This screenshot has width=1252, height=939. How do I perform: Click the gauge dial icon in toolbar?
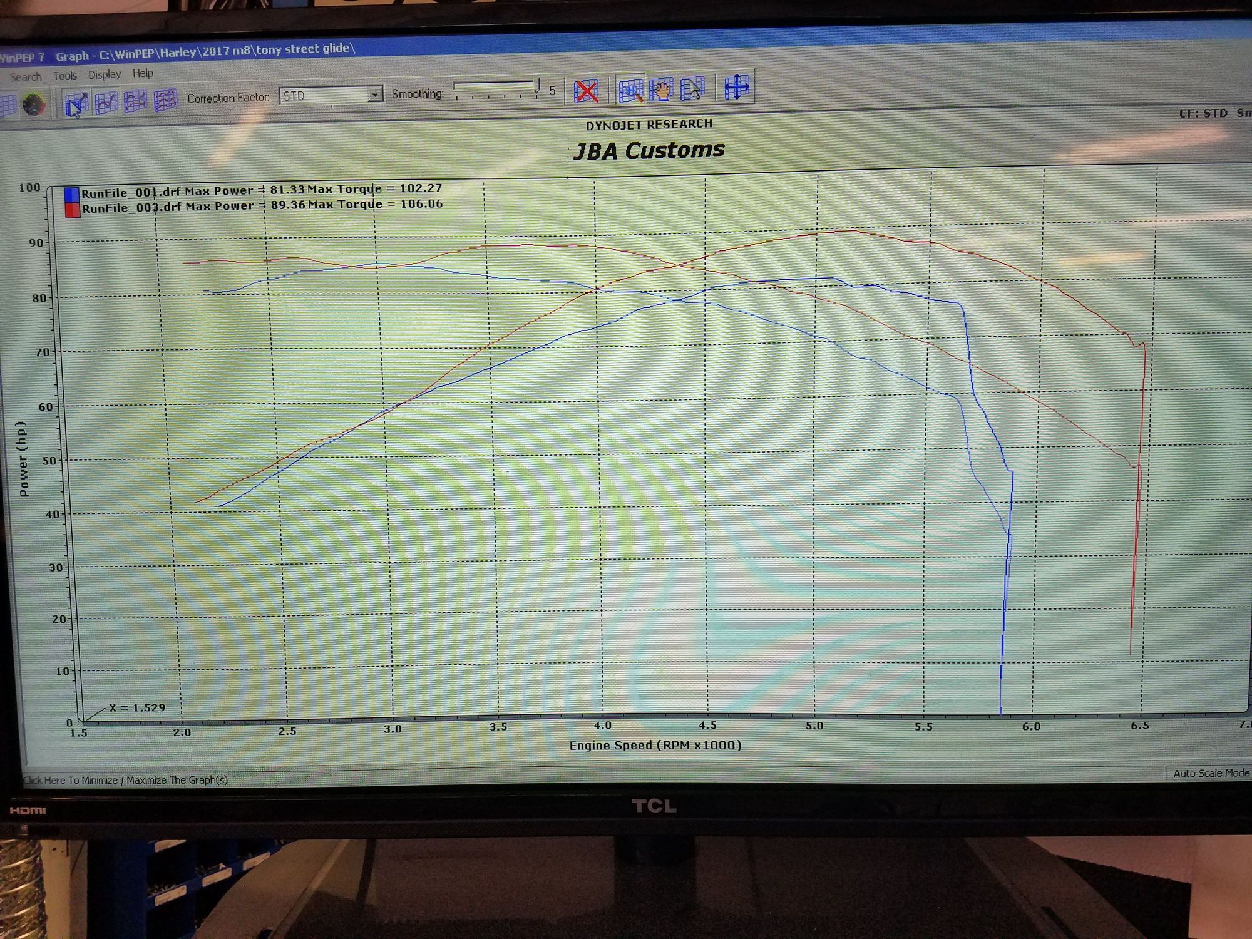(x=34, y=105)
